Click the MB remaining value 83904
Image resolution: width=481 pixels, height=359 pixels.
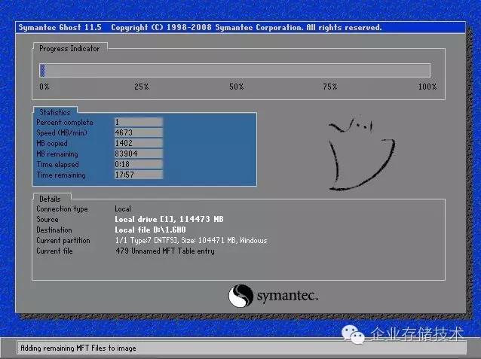click(x=138, y=154)
